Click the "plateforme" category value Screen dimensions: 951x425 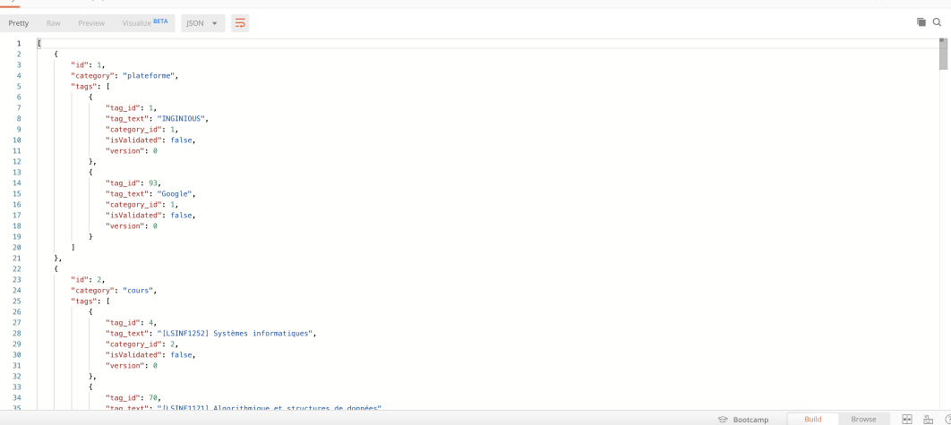[x=150, y=76]
